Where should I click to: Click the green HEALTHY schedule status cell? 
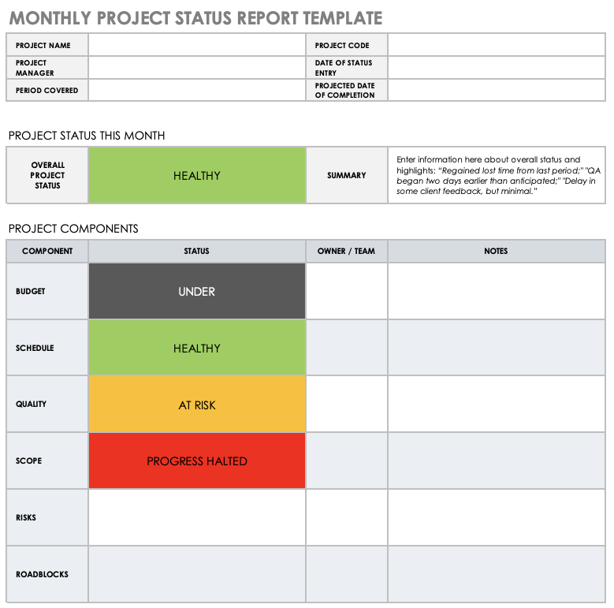[x=196, y=348]
